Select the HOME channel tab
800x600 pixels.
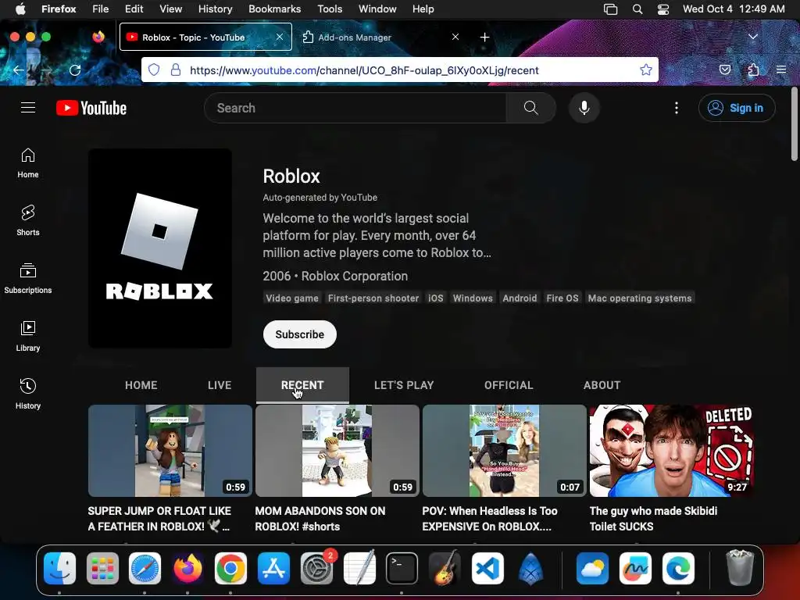(141, 385)
